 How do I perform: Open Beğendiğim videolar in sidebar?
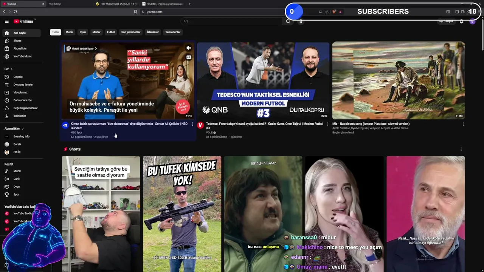pyautogui.click(x=22, y=108)
